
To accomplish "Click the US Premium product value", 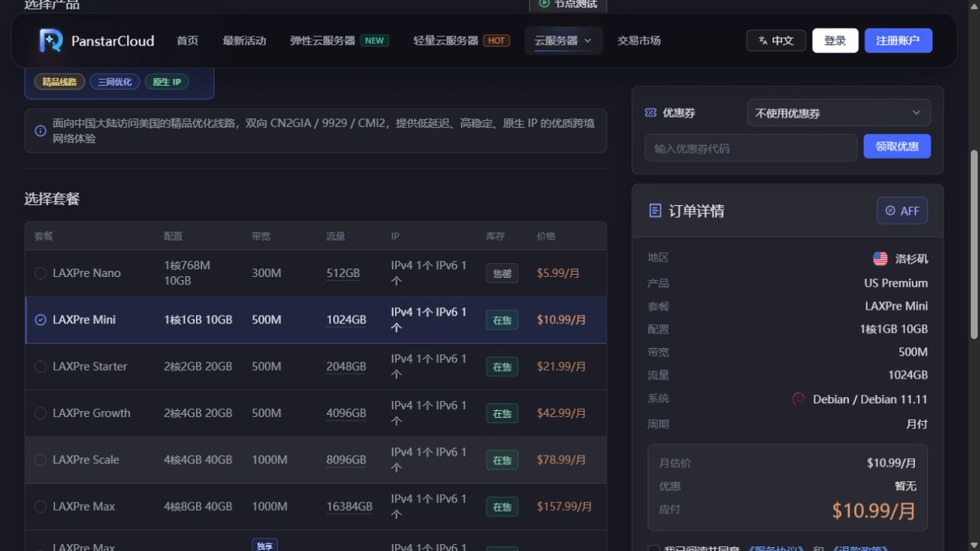I will point(896,283).
